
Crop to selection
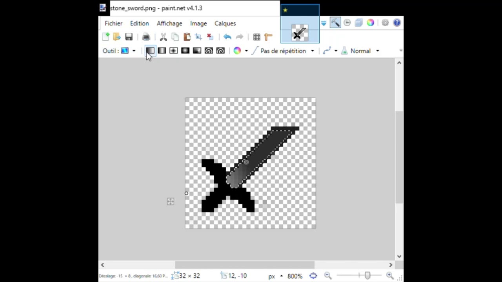point(198,37)
